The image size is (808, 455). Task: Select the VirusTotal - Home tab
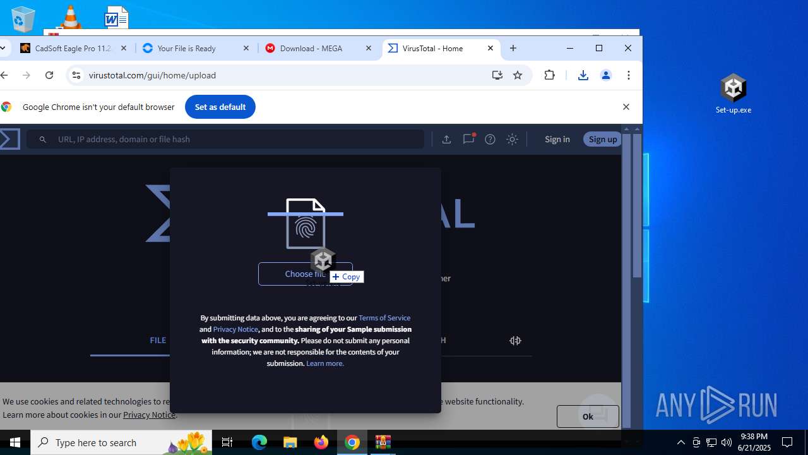click(433, 48)
